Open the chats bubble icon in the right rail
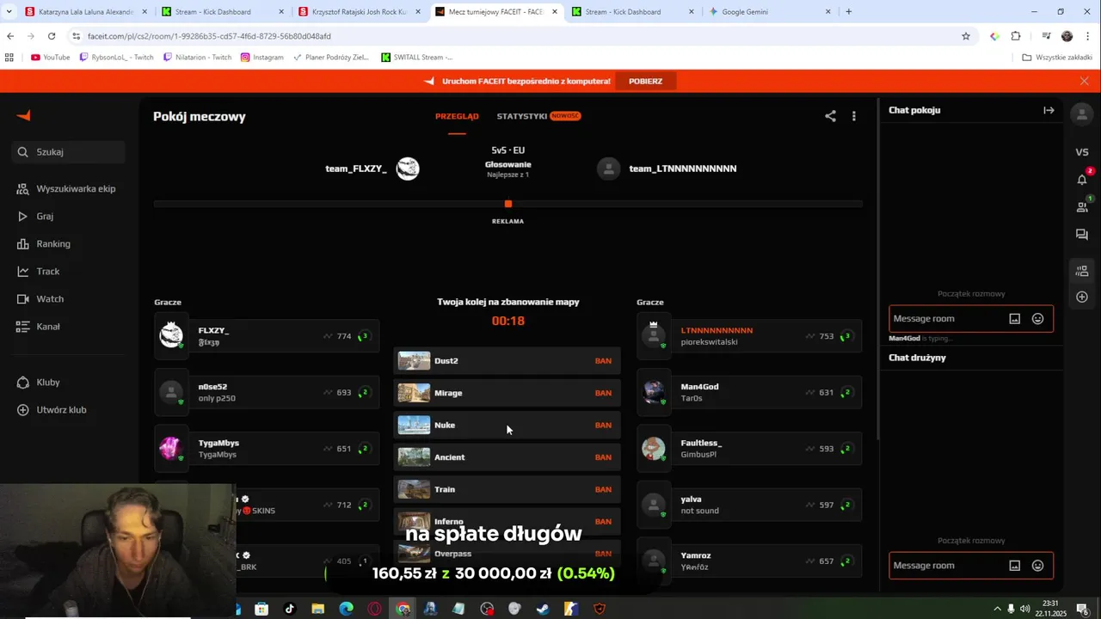This screenshot has width=1101, height=619. coord(1082,235)
